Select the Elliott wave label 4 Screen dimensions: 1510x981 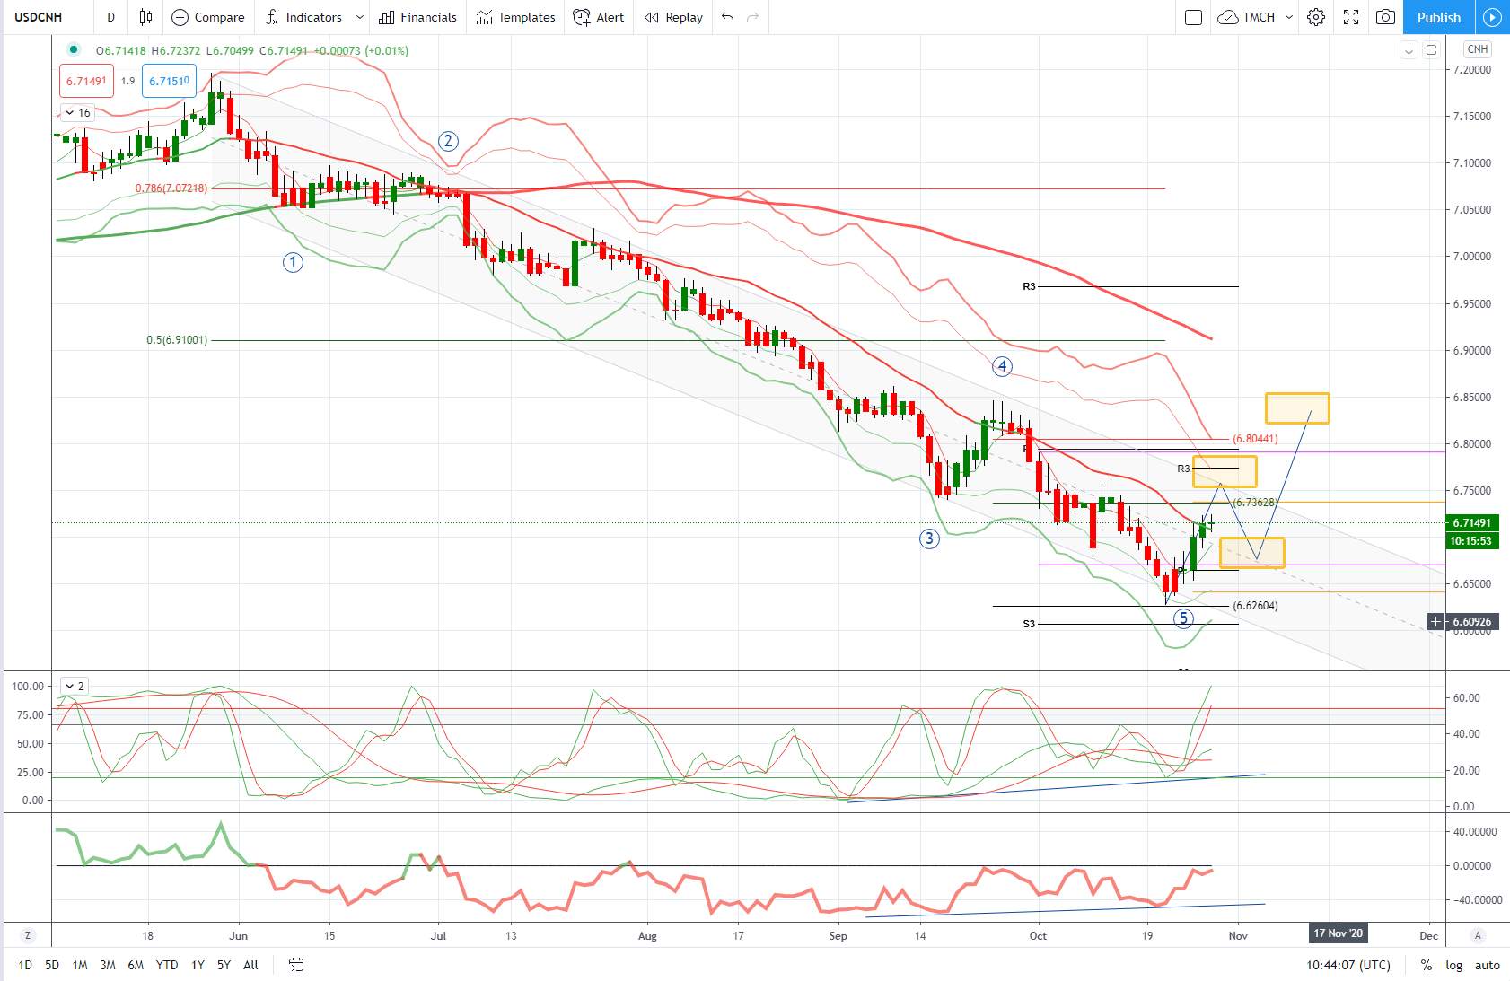click(x=1003, y=366)
